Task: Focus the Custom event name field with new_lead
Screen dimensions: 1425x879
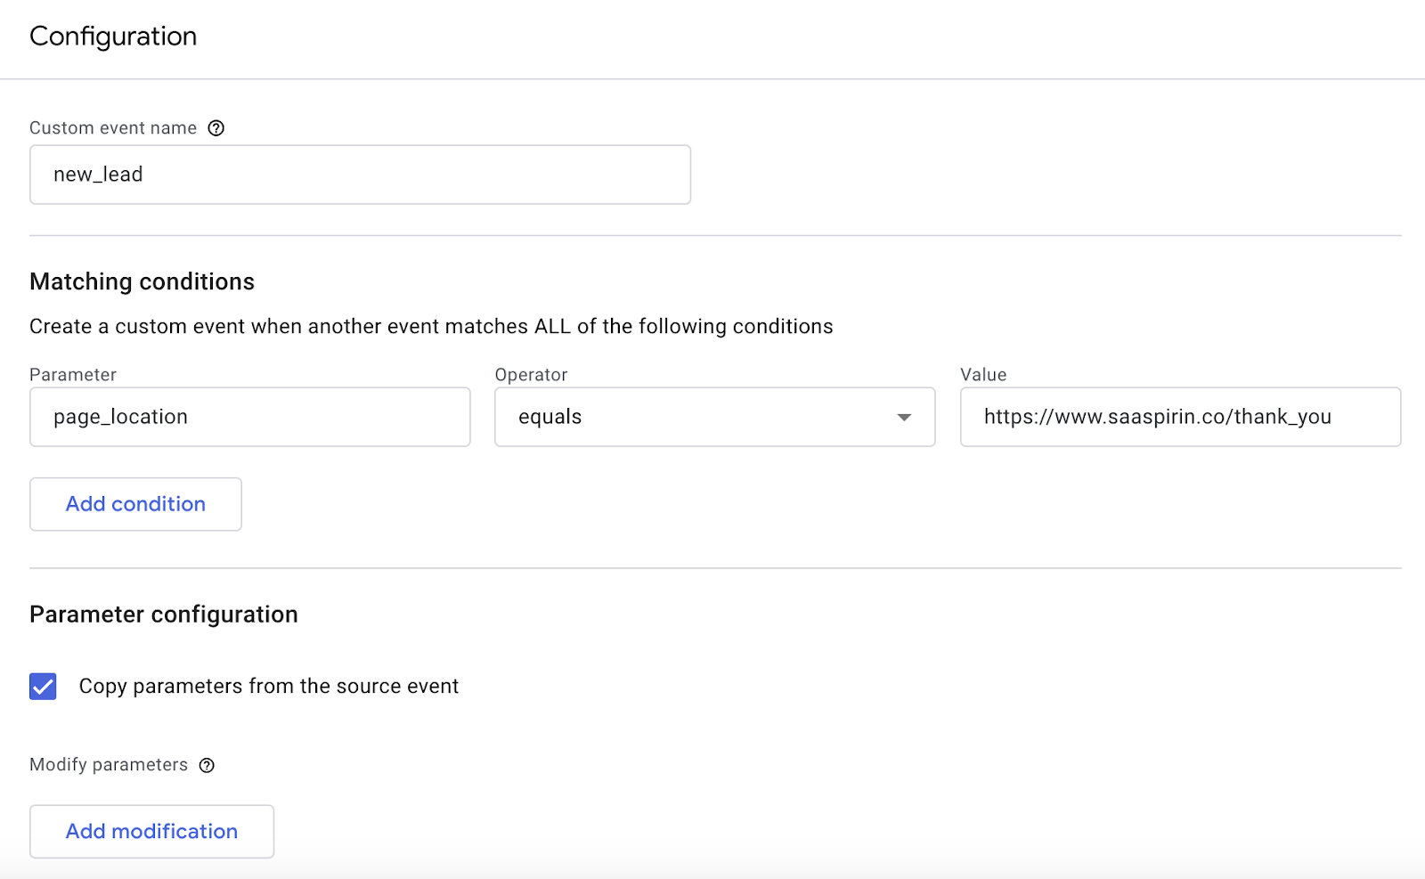Action: (360, 175)
